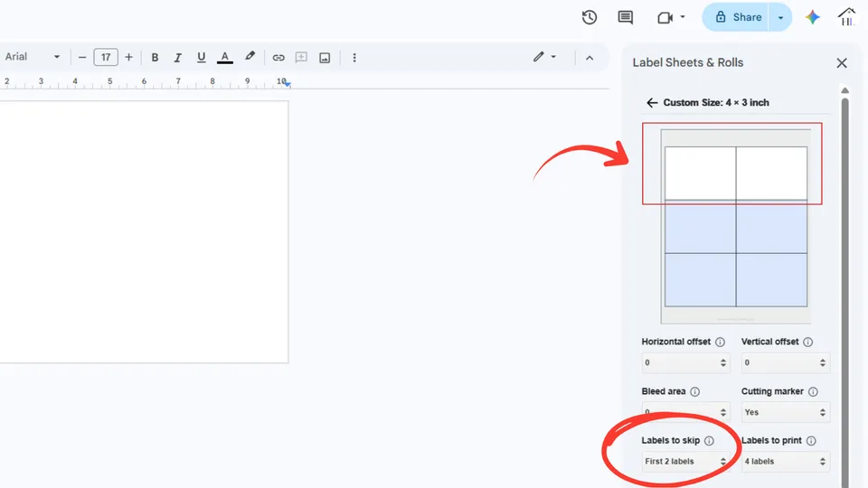This screenshot has height=488, width=868.
Task: Click the right indent marker on ruler
Action: click(x=288, y=83)
